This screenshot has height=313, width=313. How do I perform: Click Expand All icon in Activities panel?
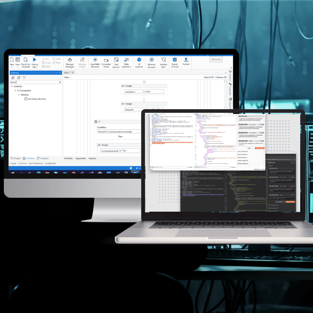[13, 78]
